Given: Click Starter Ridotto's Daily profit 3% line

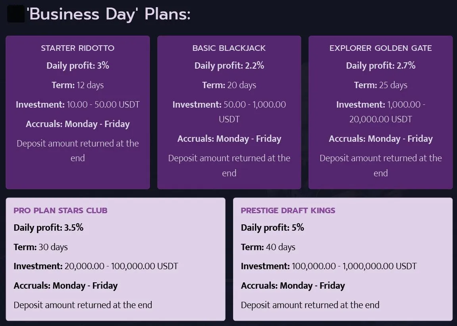Looking at the screenshot, I should pyautogui.click(x=78, y=66).
